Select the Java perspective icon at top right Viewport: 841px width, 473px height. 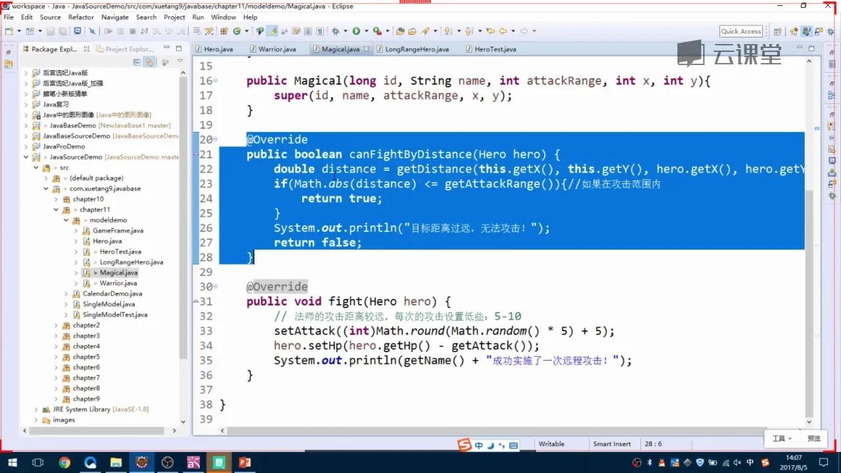(806, 31)
